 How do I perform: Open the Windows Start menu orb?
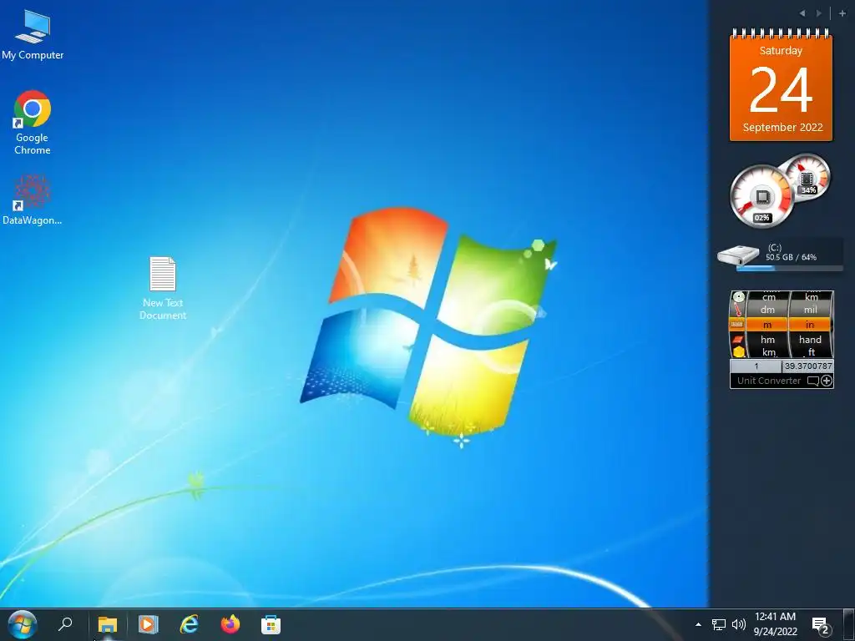coord(23,624)
